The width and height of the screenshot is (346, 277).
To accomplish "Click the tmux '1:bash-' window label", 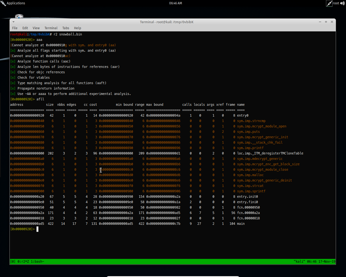I will pos(38,262).
